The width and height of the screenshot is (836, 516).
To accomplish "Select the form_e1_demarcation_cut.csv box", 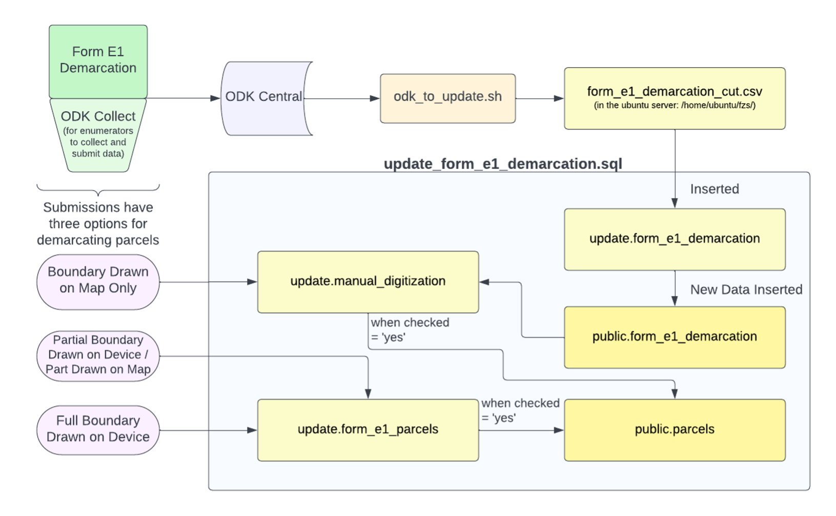I will 675,98.
